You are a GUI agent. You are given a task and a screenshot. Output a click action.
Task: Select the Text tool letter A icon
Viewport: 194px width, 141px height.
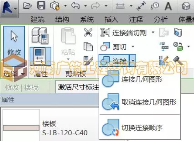click(168, 6)
